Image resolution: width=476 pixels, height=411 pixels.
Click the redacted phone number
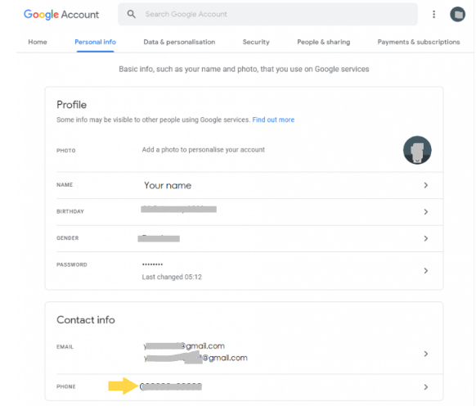[171, 386]
